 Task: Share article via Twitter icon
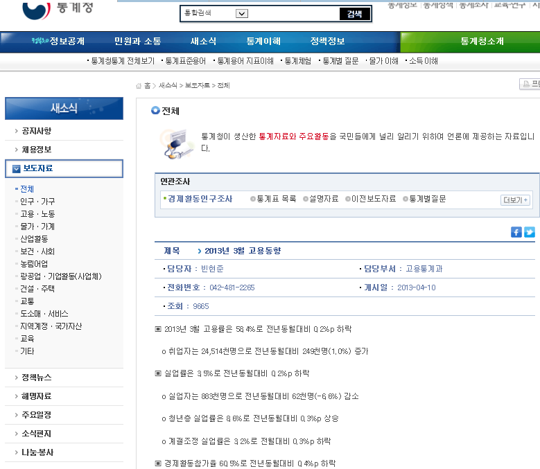[x=530, y=232]
